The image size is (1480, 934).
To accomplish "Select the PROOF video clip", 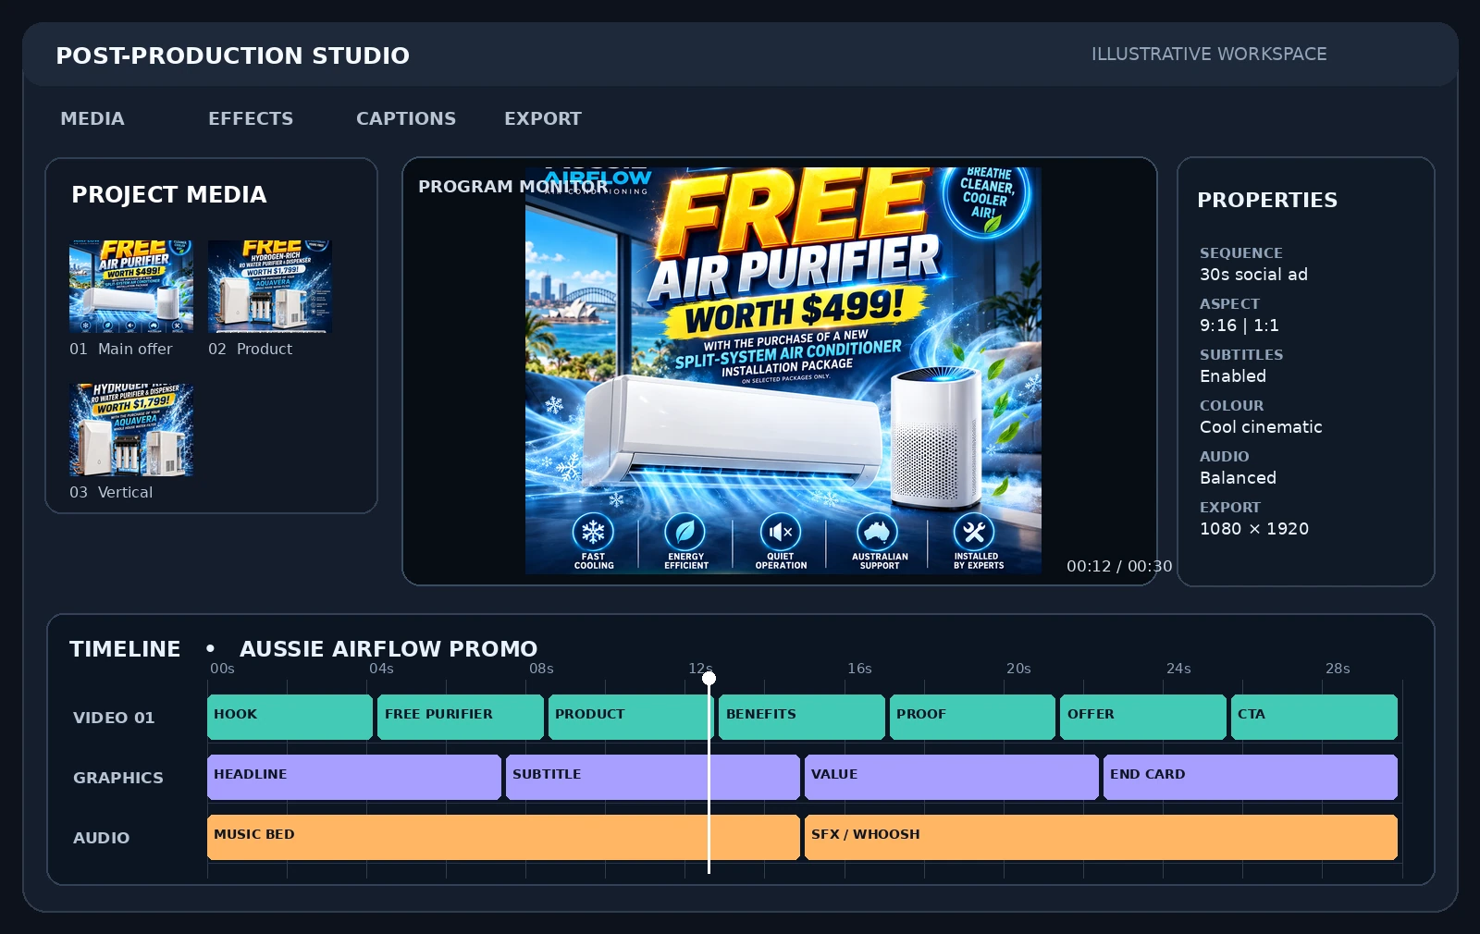I will click(972, 717).
